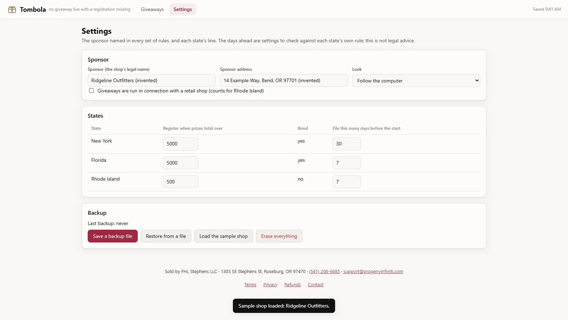Open the Refunds footer link
568x320 pixels.
293,285
